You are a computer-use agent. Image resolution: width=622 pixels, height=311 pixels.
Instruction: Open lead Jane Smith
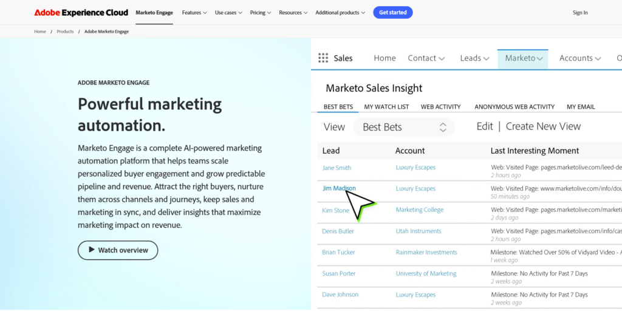pyautogui.click(x=337, y=168)
